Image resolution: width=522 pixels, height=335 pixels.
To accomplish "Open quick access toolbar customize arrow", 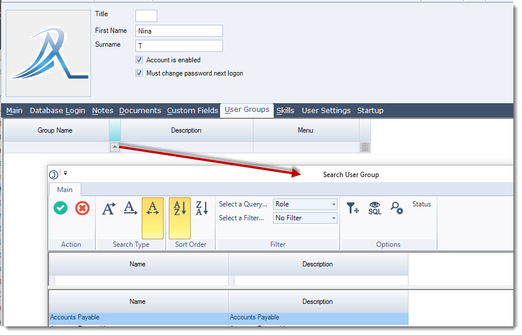I will [65, 173].
